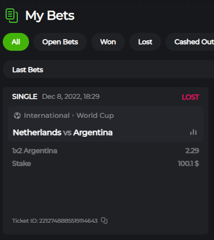Select the Ticket ID number text
The width and height of the screenshot is (214, 240).
[x=68, y=220]
